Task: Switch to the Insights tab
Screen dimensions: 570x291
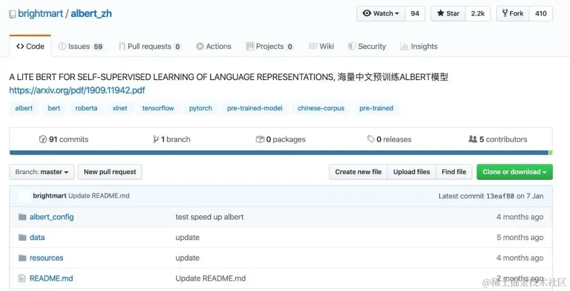Action: pos(419,46)
